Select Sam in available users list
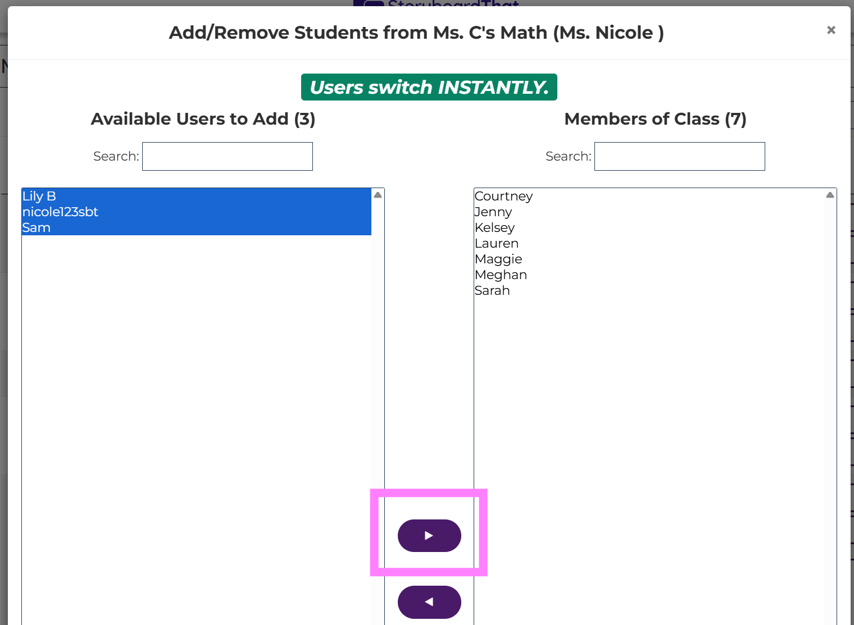This screenshot has height=625, width=854. [x=37, y=227]
